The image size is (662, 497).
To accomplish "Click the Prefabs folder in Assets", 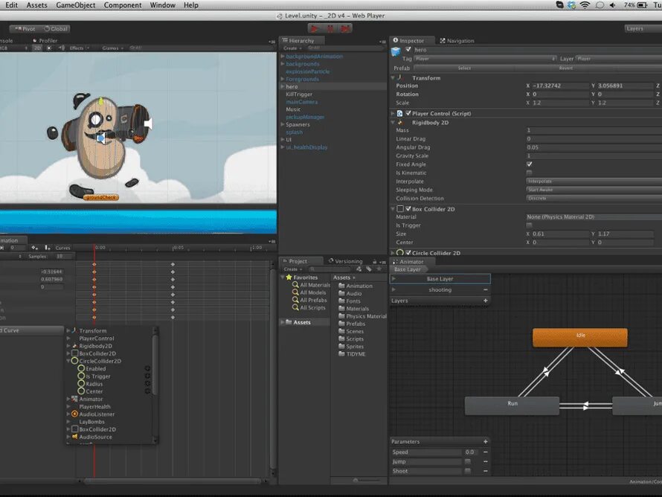I will [352, 324].
